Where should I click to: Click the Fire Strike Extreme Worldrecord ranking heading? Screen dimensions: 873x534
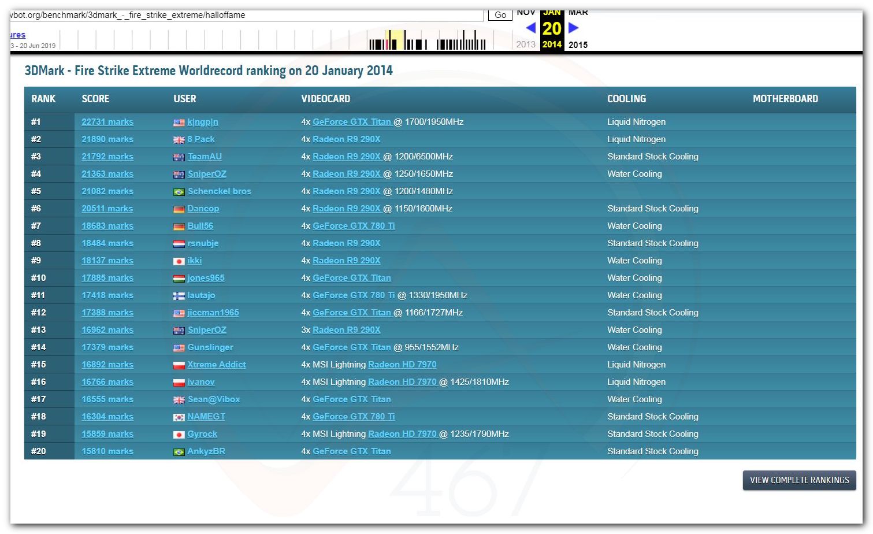click(x=209, y=71)
